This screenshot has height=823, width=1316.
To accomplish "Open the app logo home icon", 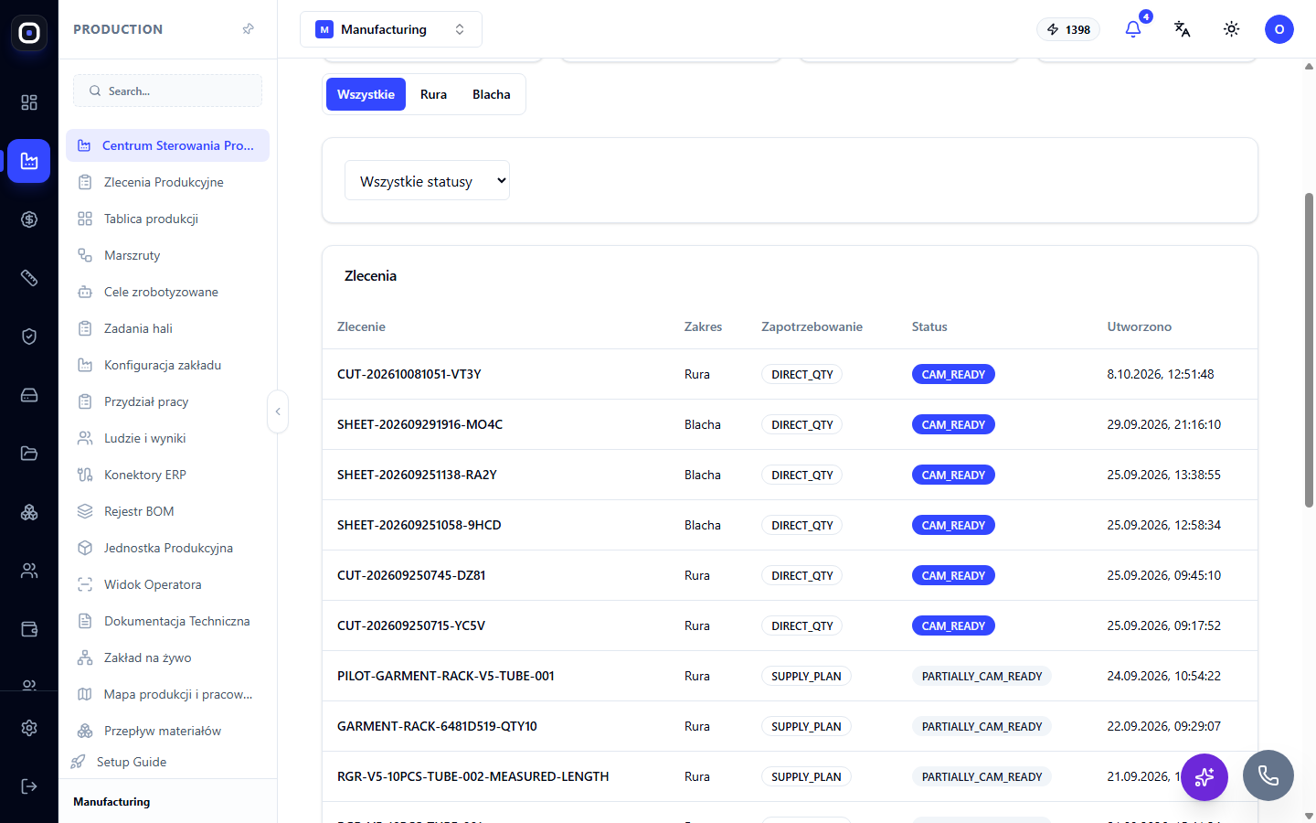I will (29, 33).
